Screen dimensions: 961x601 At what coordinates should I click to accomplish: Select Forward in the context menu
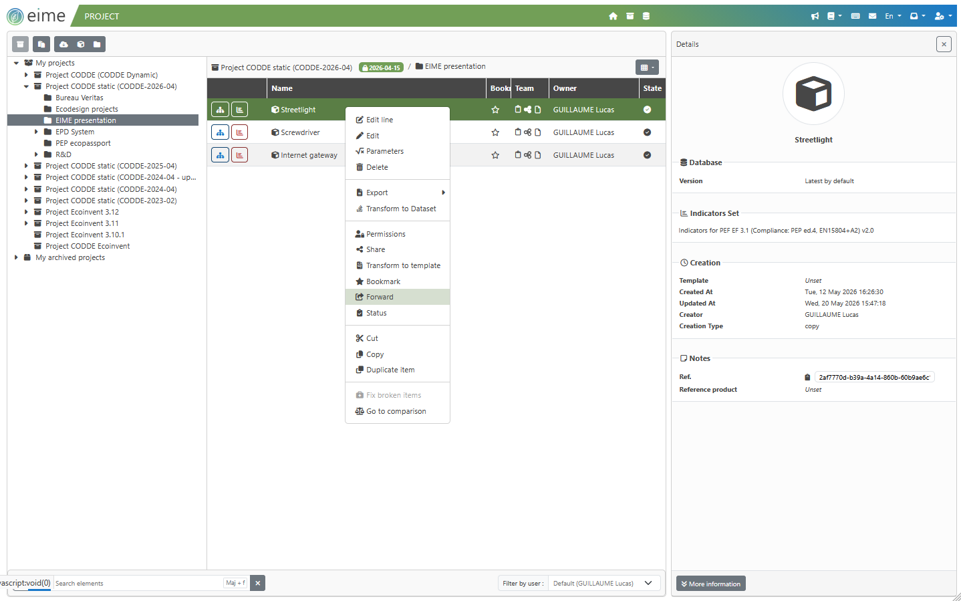[398, 297]
